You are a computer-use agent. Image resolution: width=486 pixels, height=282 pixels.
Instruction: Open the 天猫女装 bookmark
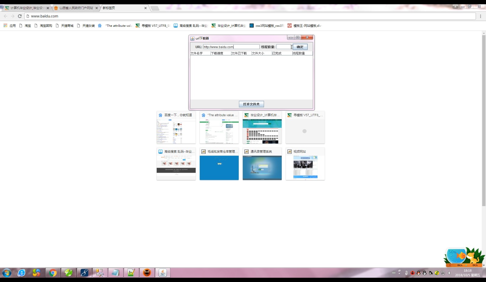(x=86, y=26)
